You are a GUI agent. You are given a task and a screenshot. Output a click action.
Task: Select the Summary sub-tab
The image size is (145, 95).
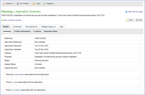(7, 31)
